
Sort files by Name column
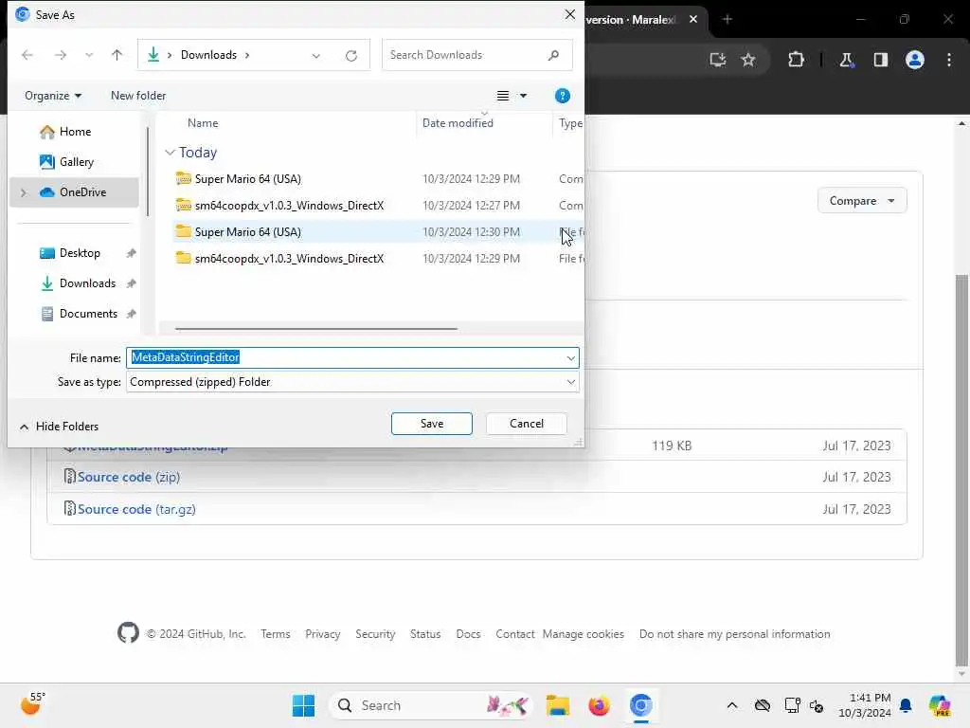tap(203, 122)
